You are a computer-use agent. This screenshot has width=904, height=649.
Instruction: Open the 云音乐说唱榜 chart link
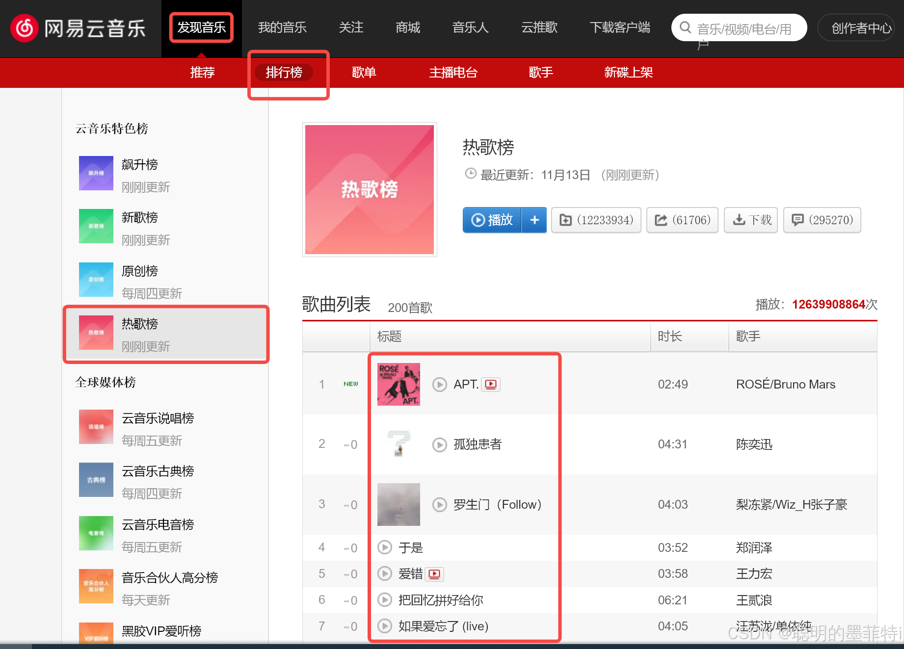pyautogui.click(x=158, y=418)
